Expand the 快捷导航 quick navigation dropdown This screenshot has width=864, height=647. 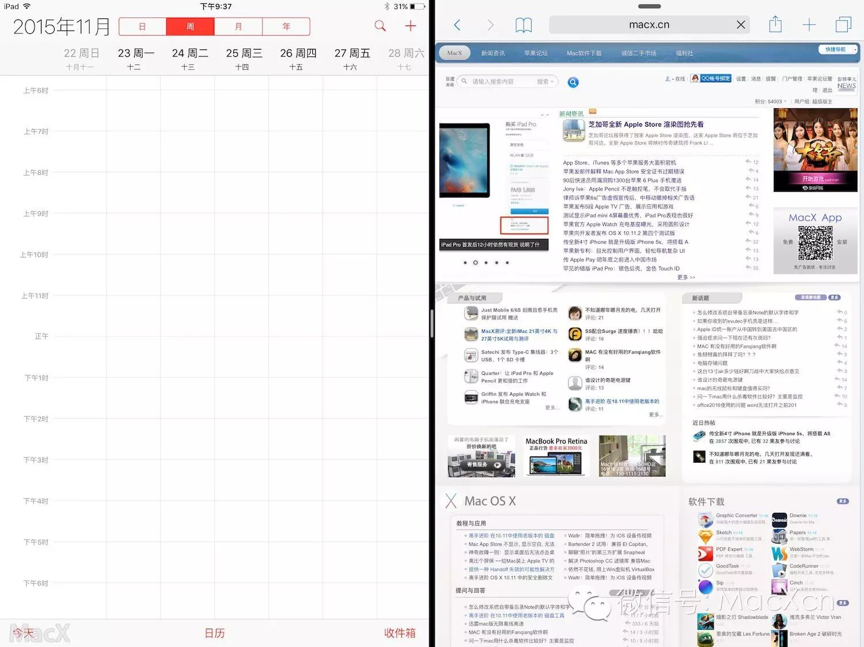[x=838, y=50]
